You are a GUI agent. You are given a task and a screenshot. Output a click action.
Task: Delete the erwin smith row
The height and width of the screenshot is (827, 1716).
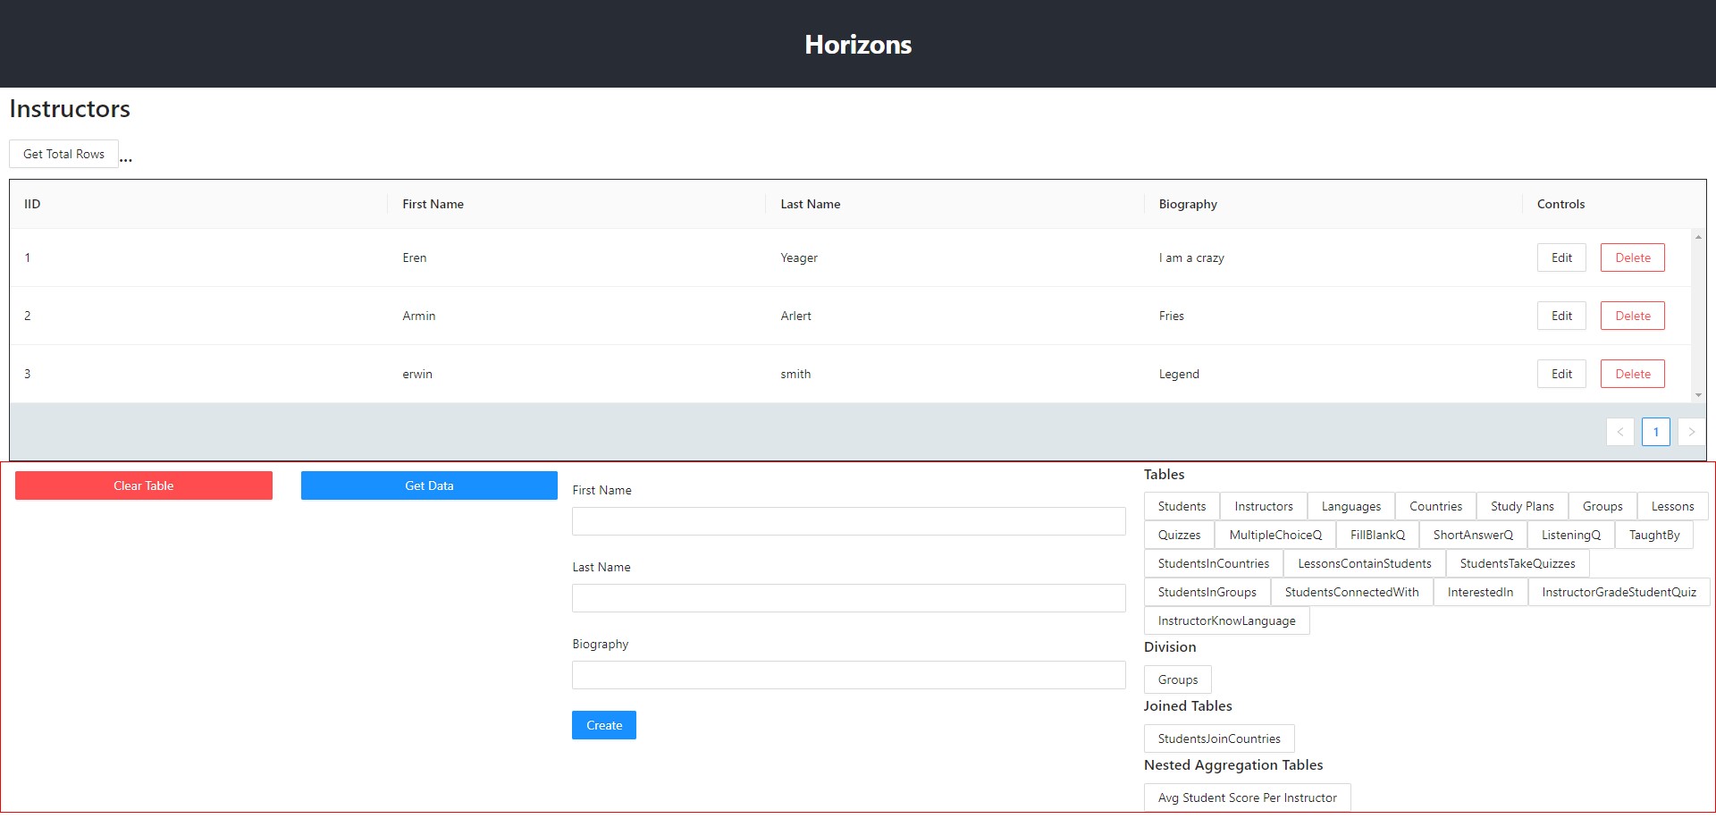click(1632, 374)
